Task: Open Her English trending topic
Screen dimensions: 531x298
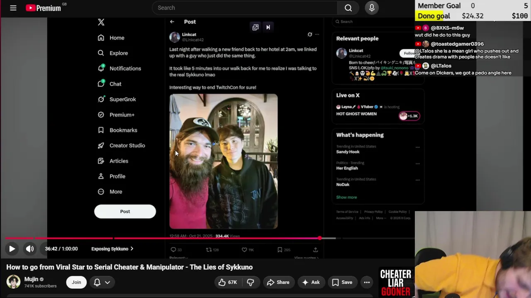Action: click(347, 168)
